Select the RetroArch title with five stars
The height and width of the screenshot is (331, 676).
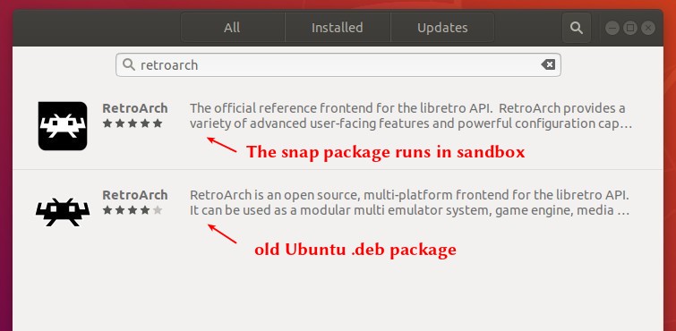[x=135, y=108]
